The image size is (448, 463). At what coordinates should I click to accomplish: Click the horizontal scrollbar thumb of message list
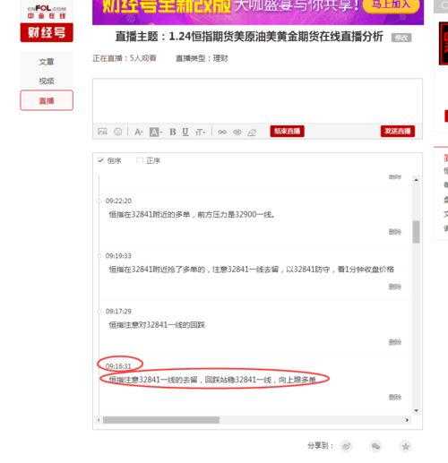(161, 420)
